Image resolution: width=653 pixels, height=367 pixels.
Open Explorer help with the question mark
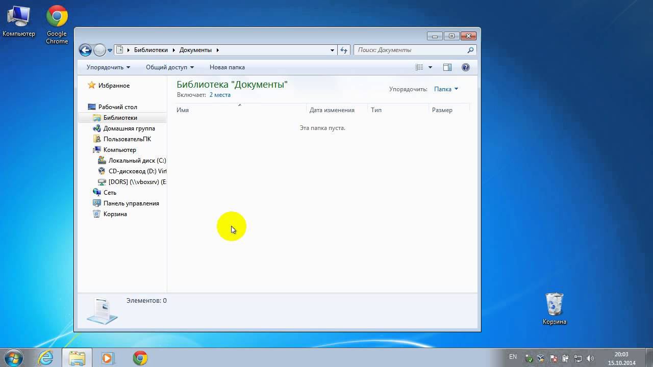tap(465, 67)
